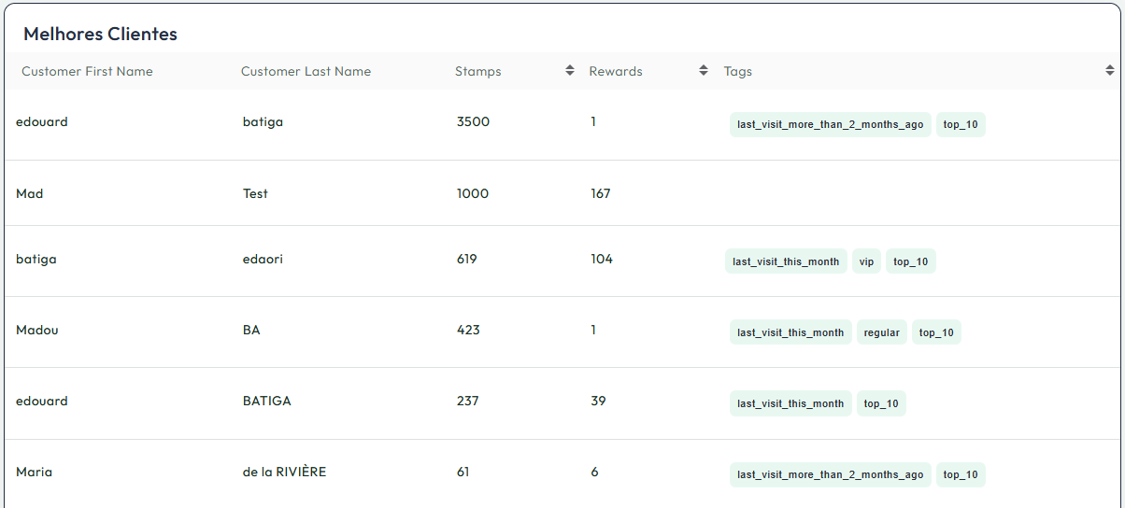The width and height of the screenshot is (1125, 508).
Task: Select the first name Maria
Action: 34,472
